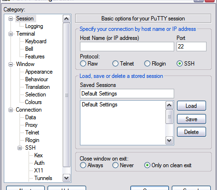Image resolution: width=217 pixels, height=190 pixels.
Task: Click sessions list scroll down arrow
Action: [x=169, y=141]
